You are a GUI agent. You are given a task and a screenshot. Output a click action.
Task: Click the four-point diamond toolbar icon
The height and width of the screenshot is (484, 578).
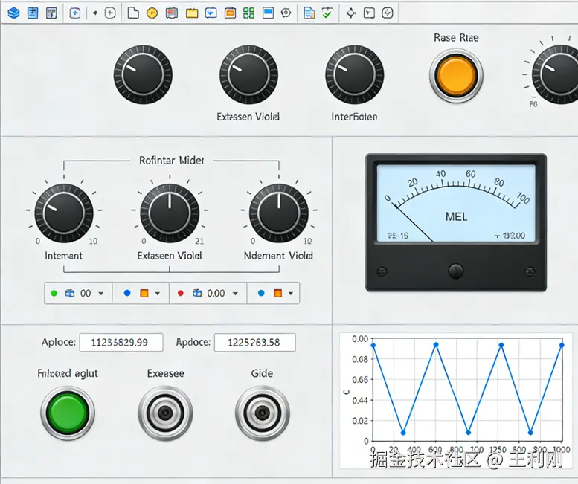tap(351, 13)
